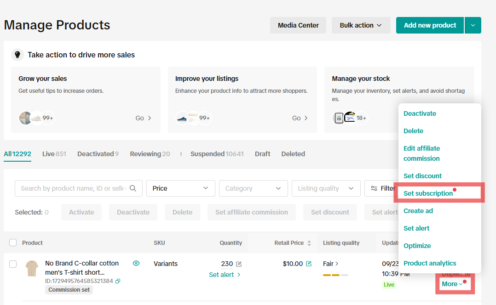Click the search magnifier icon
The width and height of the screenshot is (496, 305).
click(x=133, y=188)
